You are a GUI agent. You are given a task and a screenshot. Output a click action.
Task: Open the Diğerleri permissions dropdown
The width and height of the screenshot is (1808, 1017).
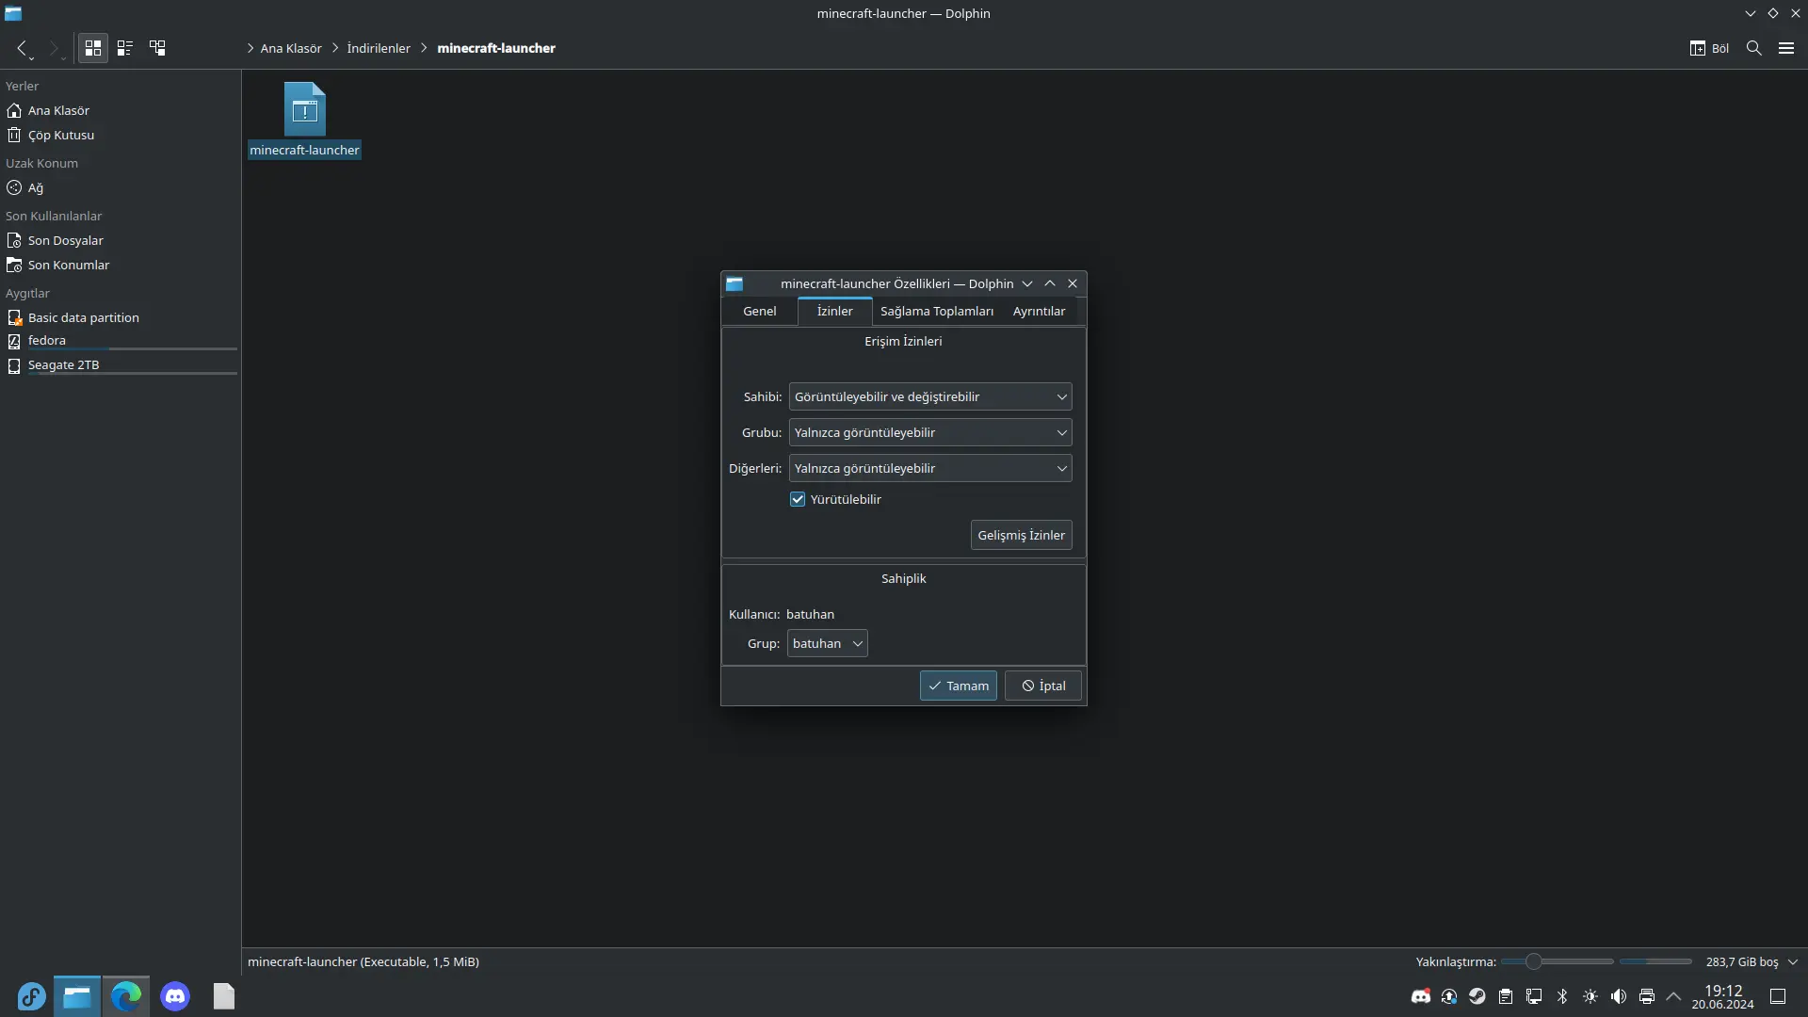pos(930,468)
